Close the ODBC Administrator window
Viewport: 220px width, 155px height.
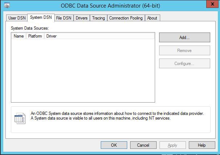click(212, 4)
